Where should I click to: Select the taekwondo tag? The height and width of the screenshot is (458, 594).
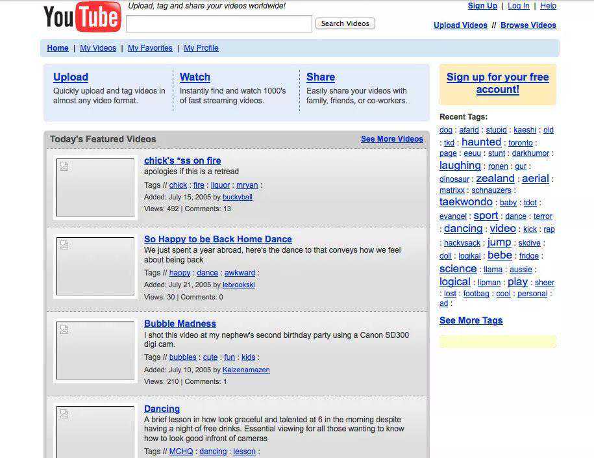point(465,202)
